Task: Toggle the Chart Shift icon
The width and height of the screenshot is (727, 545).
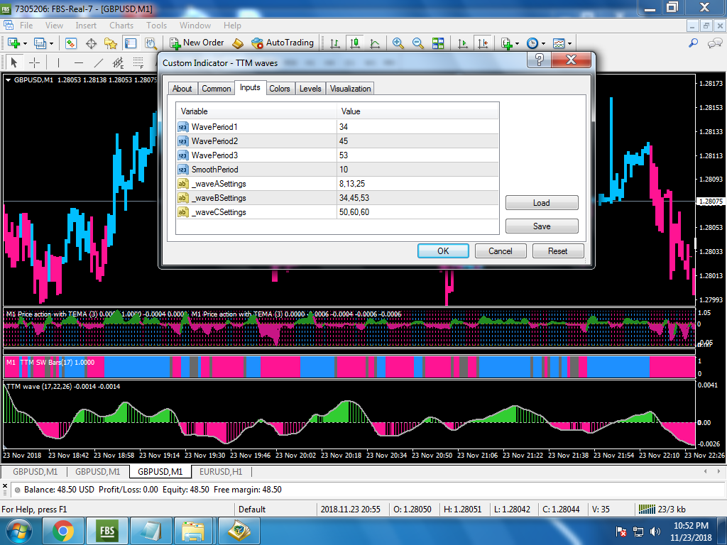Action: [483, 43]
